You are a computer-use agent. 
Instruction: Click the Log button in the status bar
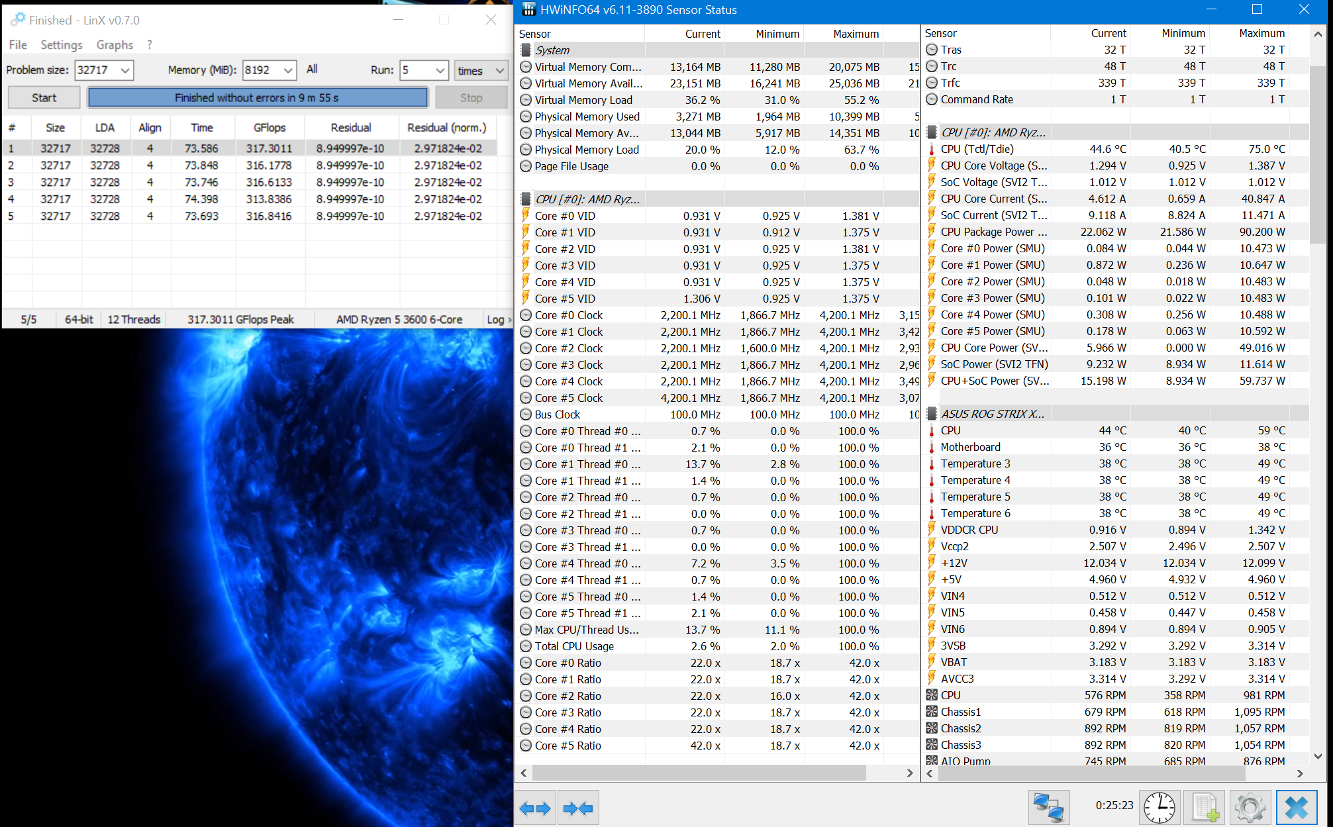coord(498,320)
